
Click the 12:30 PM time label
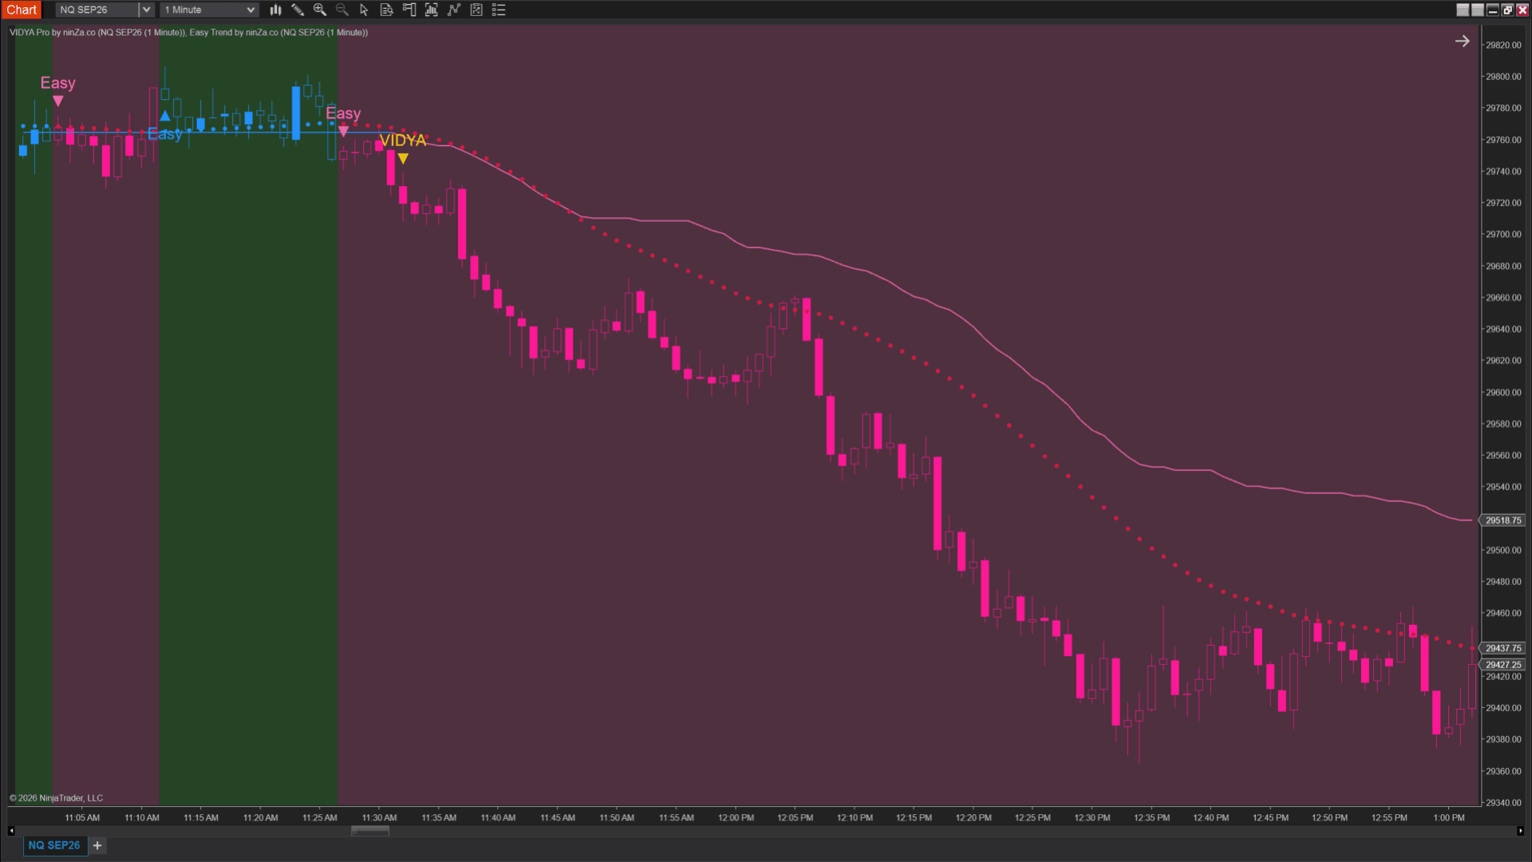(x=1092, y=817)
